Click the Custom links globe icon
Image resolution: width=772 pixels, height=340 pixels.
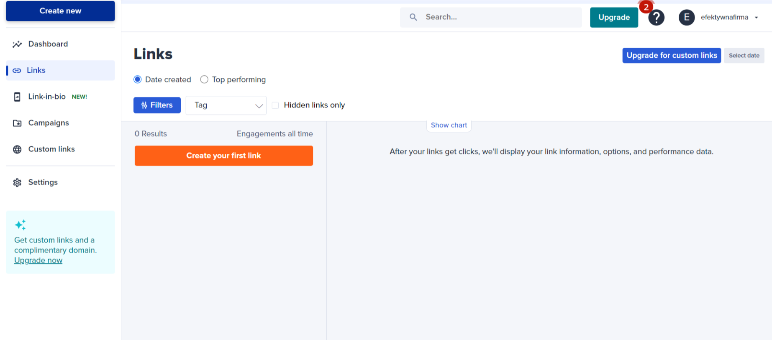click(x=17, y=149)
